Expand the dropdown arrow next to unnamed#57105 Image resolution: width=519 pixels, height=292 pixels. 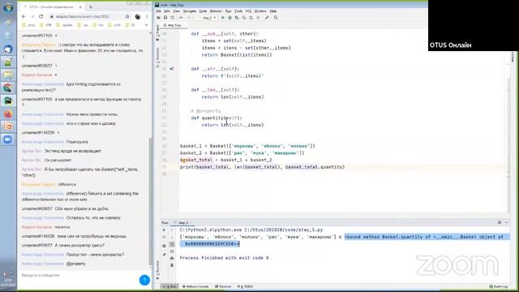tap(56, 36)
